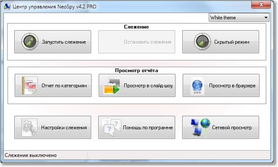Open the White theme dropdown

click(239, 18)
